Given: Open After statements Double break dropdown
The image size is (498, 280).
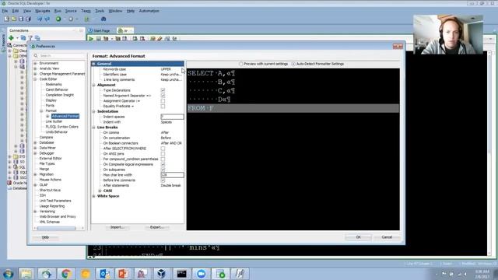Looking at the screenshot, I should (171, 185).
